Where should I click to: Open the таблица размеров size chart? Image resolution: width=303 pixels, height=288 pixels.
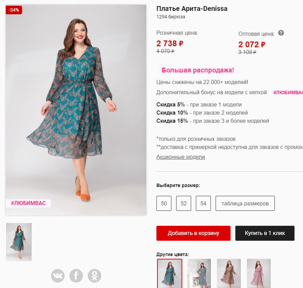245,203
